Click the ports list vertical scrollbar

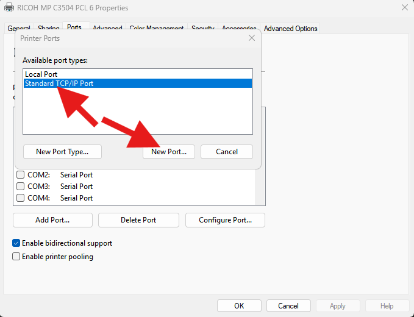pos(260,187)
